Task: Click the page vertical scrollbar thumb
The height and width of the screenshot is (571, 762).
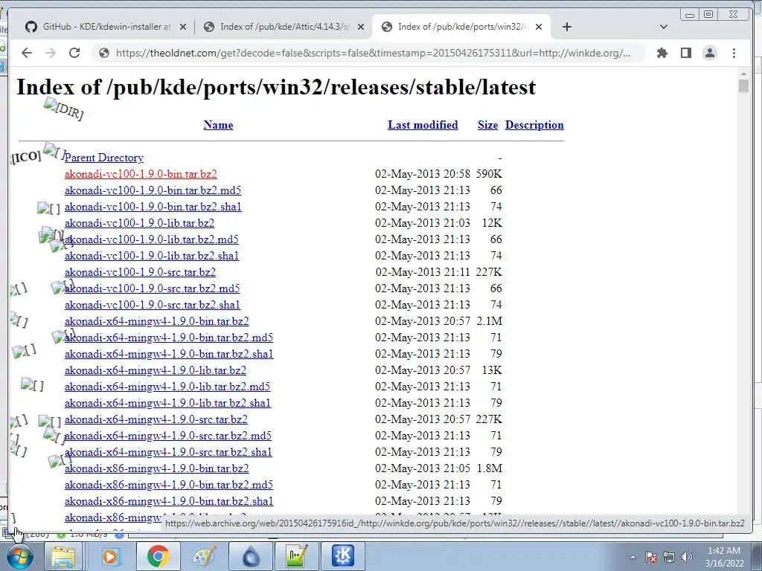Action: [743, 86]
